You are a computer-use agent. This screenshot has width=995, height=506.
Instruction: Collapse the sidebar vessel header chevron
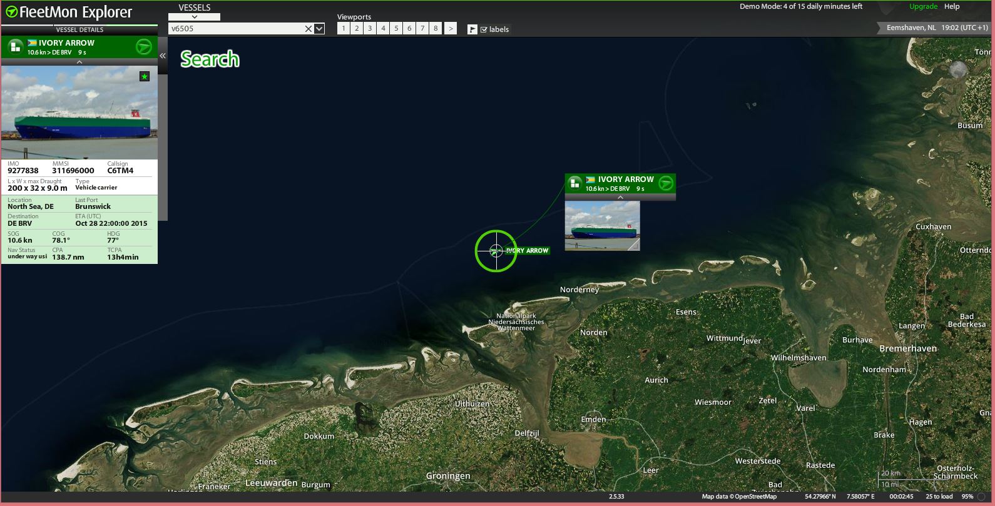click(x=79, y=62)
